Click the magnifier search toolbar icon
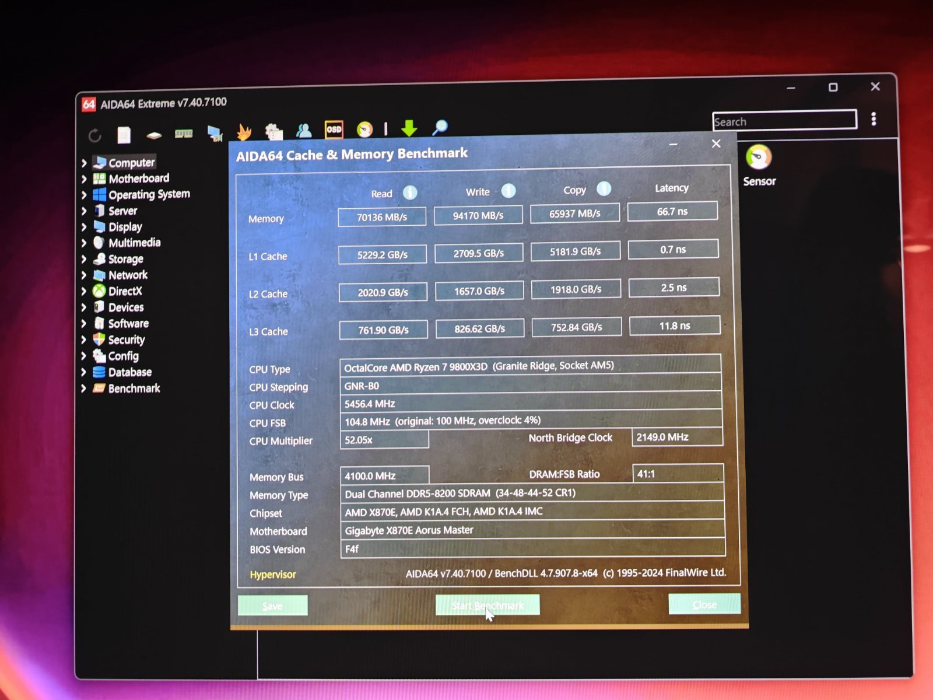This screenshot has width=933, height=700. pyautogui.click(x=440, y=127)
